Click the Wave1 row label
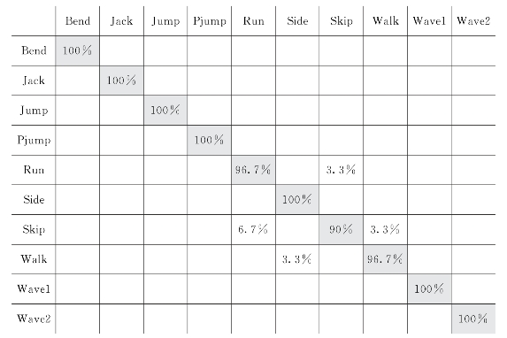507x338 pixels. (34, 288)
